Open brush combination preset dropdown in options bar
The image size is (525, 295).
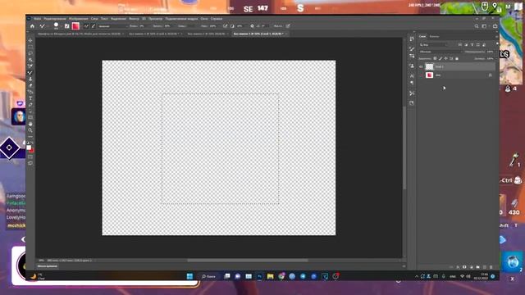(x=112, y=26)
